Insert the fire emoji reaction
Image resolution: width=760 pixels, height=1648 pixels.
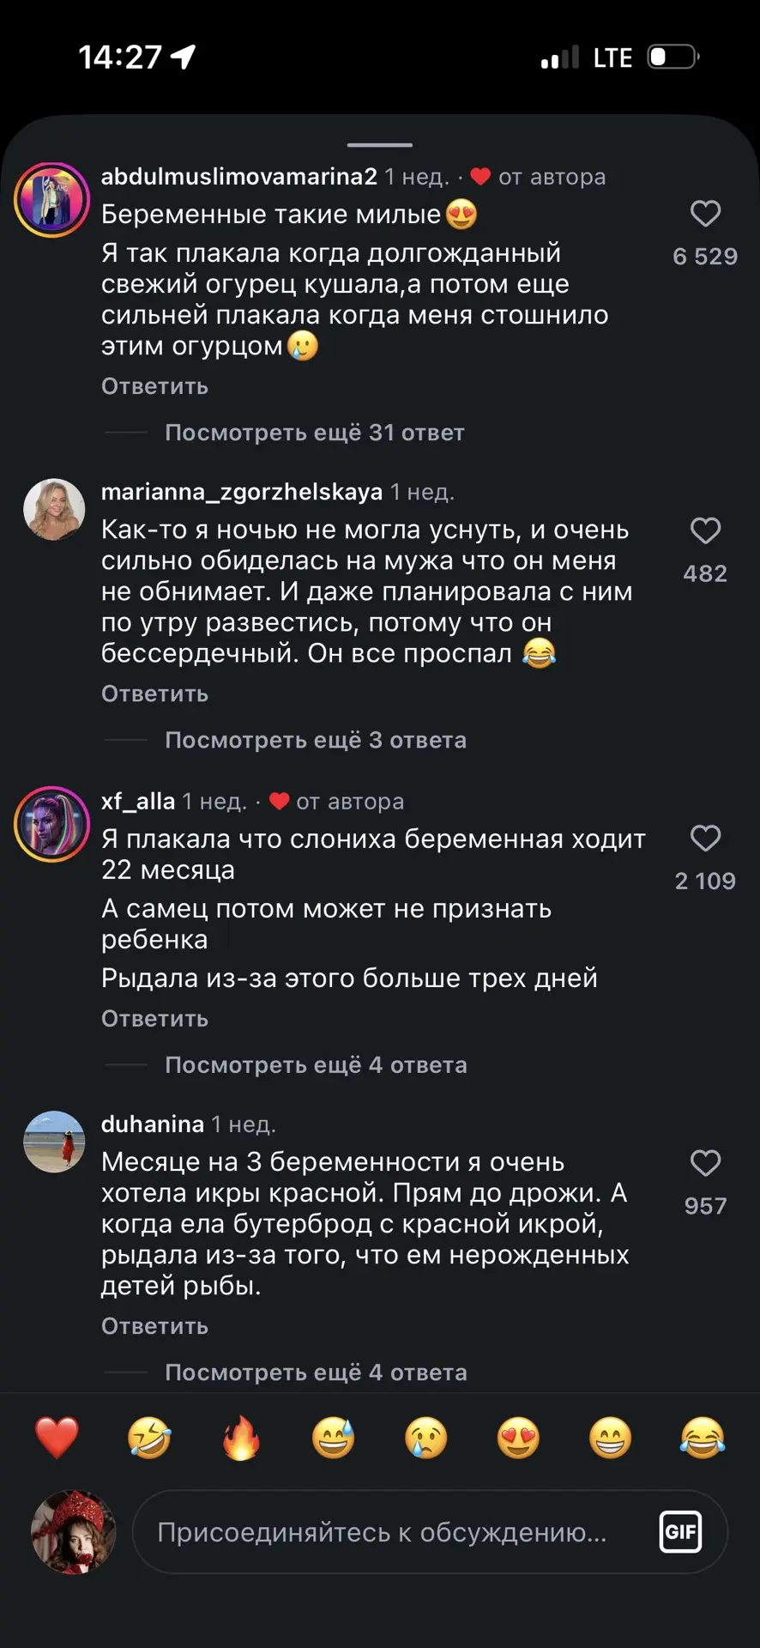pos(241,1438)
